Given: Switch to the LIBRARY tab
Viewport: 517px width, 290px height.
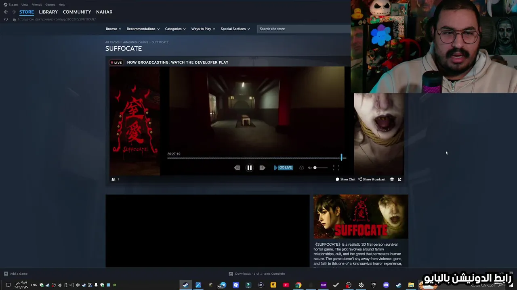Looking at the screenshot, I should (48, 12).
